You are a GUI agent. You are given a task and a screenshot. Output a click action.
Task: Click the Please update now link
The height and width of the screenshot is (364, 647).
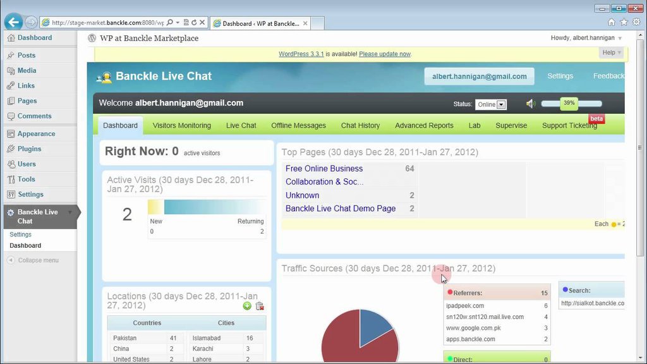[x=385, y=54]
